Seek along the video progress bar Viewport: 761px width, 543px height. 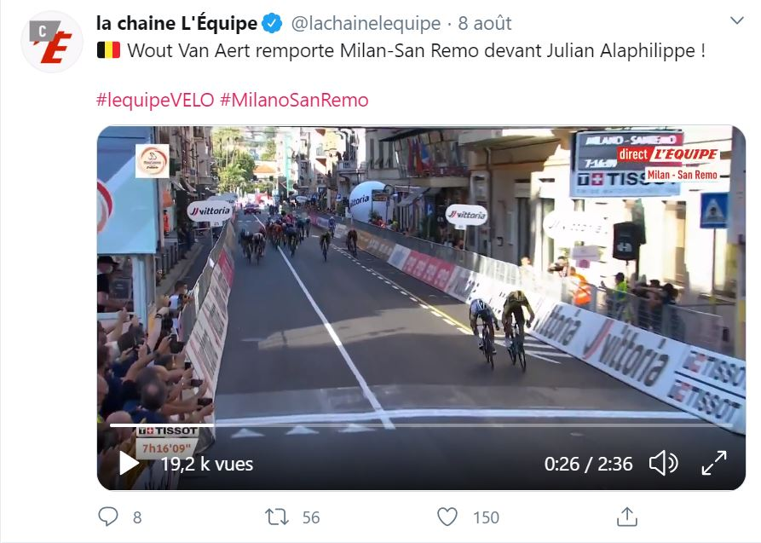[x=421, y=425]
